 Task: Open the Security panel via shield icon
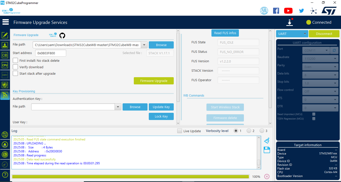pos(5,85)
